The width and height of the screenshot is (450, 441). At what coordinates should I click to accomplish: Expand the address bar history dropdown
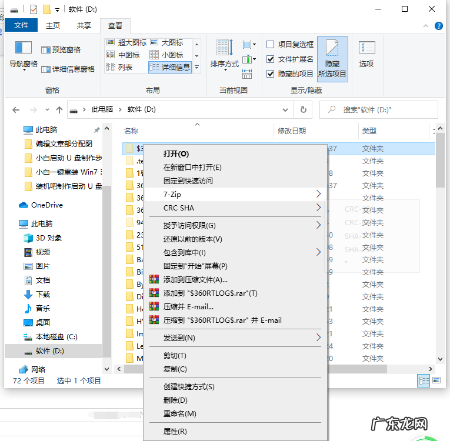click(x=285, y=109)
